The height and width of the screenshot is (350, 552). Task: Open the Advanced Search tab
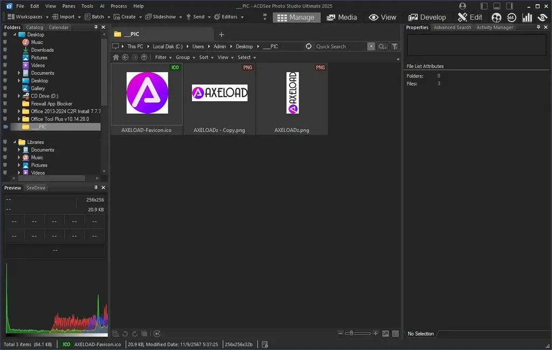[452, 27]
